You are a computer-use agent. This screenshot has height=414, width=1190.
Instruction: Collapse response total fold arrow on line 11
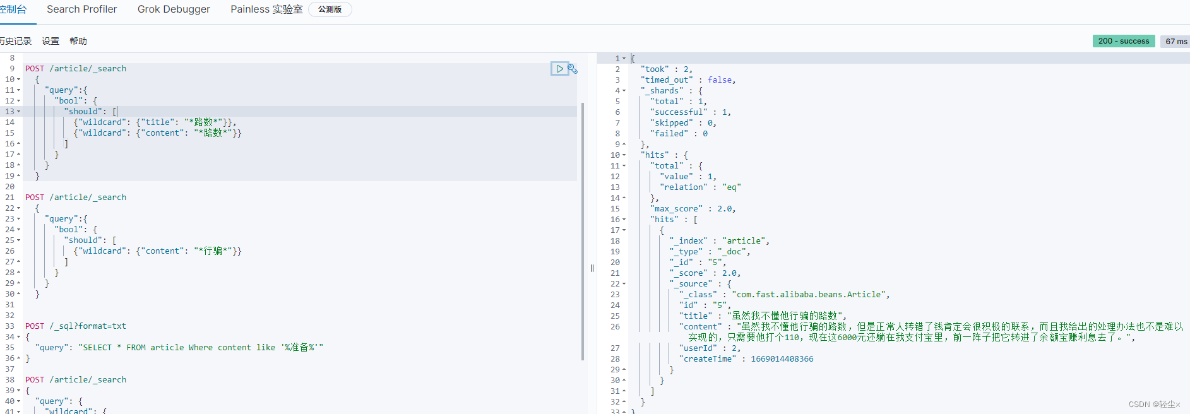(624, 166)
